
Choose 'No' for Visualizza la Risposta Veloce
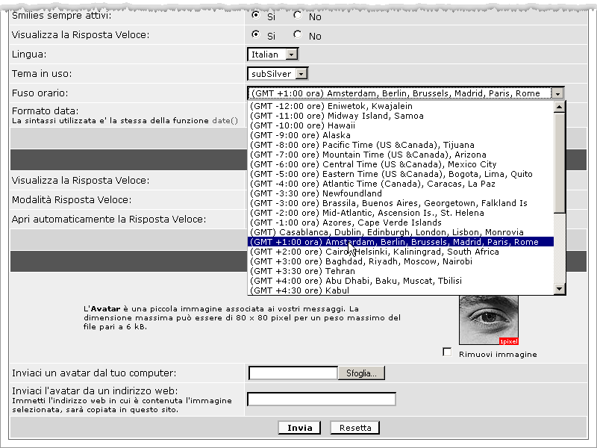click(298, 34)
